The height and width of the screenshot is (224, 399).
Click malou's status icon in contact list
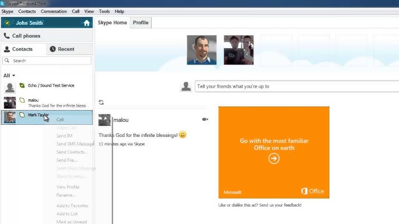click(22, 100)
